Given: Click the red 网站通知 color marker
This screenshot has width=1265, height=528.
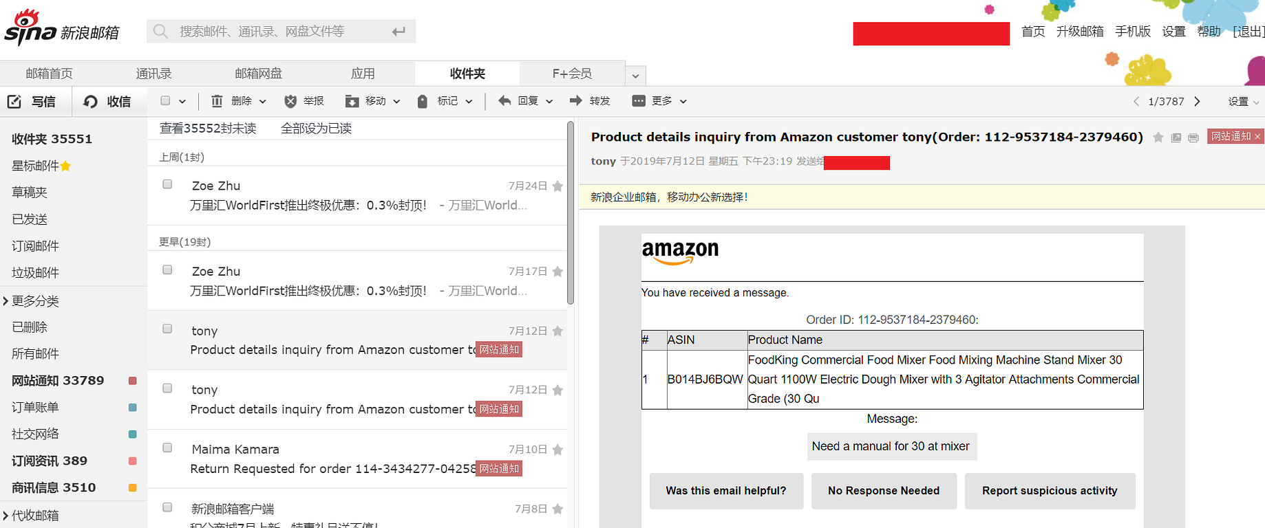Looking at the screenshot, I should pos(133,381).
